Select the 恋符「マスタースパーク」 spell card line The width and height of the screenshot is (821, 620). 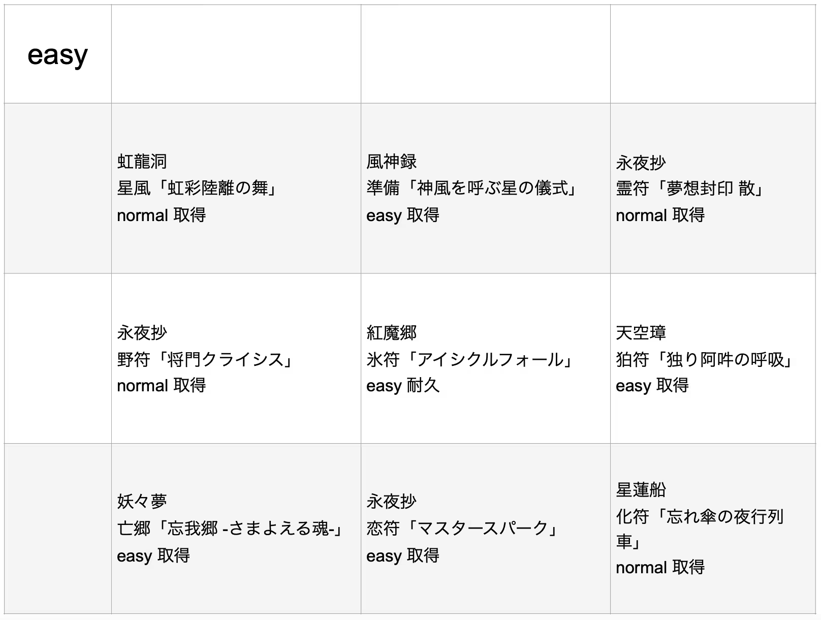click(x=462, y=529)
